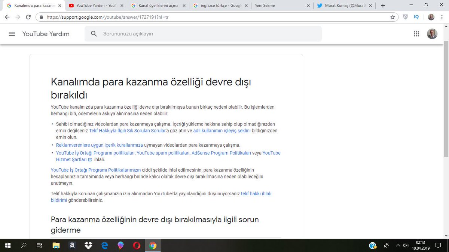449x252 pixels.
Task: Open YouTube İş Ortağı Programı Politikalarımızın link
Action: [x=96, y=170]
